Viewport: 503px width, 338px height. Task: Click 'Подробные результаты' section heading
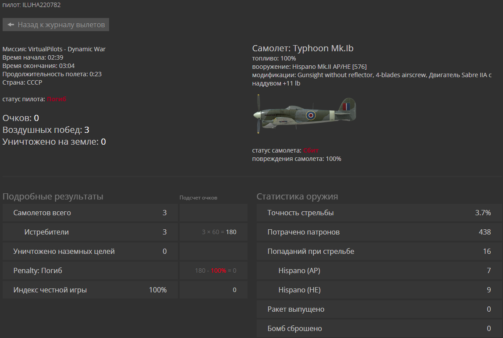(x=53, y=196)
